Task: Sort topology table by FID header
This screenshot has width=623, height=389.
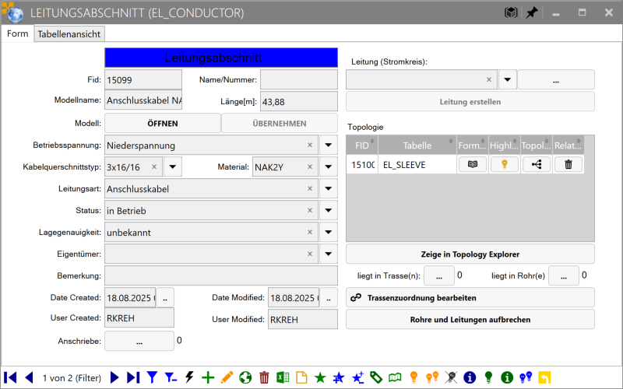Action: tap(362, 145)
